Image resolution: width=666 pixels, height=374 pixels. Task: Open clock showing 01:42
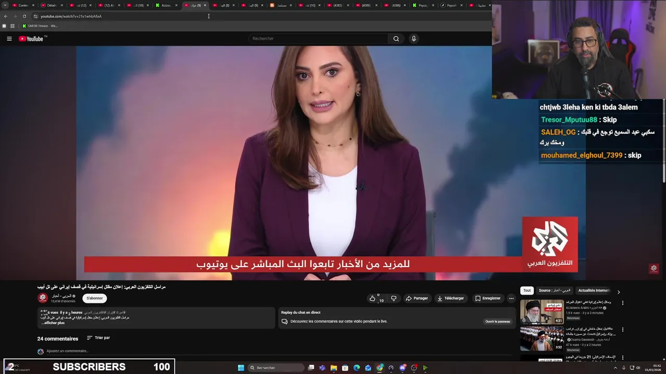[653, 368]
